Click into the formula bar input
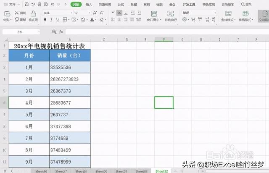The height and width of the screenshot is (173, 269). (x=167, y=32)
